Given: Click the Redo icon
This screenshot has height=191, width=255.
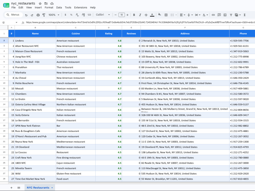Looking at the screenshot, I should (x=32, y=15).
